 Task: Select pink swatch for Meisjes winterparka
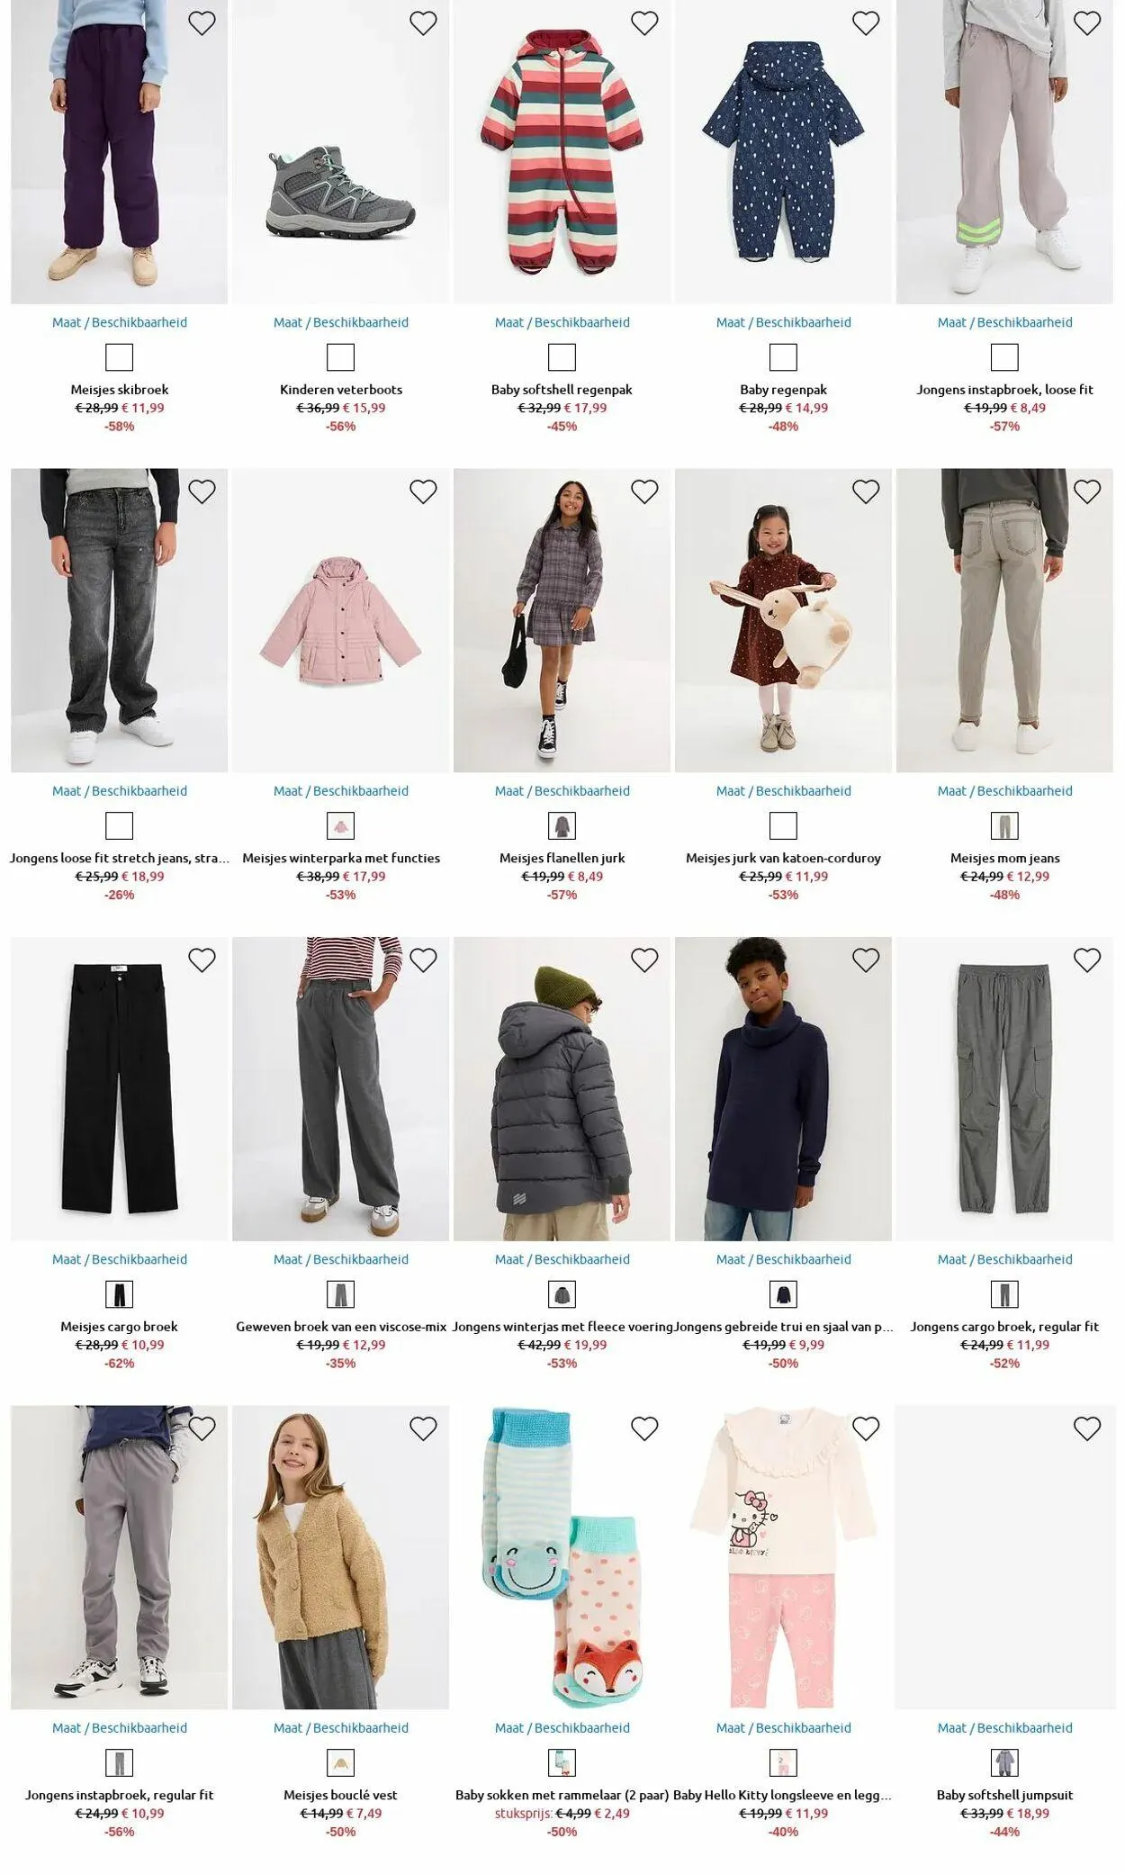340,826
